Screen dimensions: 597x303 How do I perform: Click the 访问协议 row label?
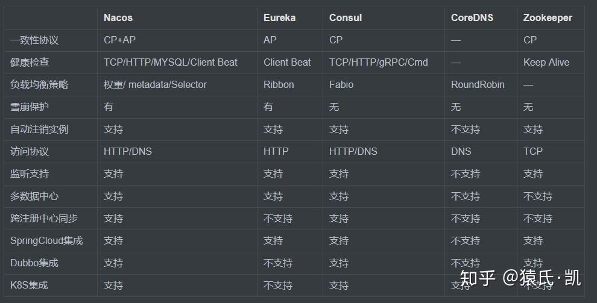[x=30, y=151]
